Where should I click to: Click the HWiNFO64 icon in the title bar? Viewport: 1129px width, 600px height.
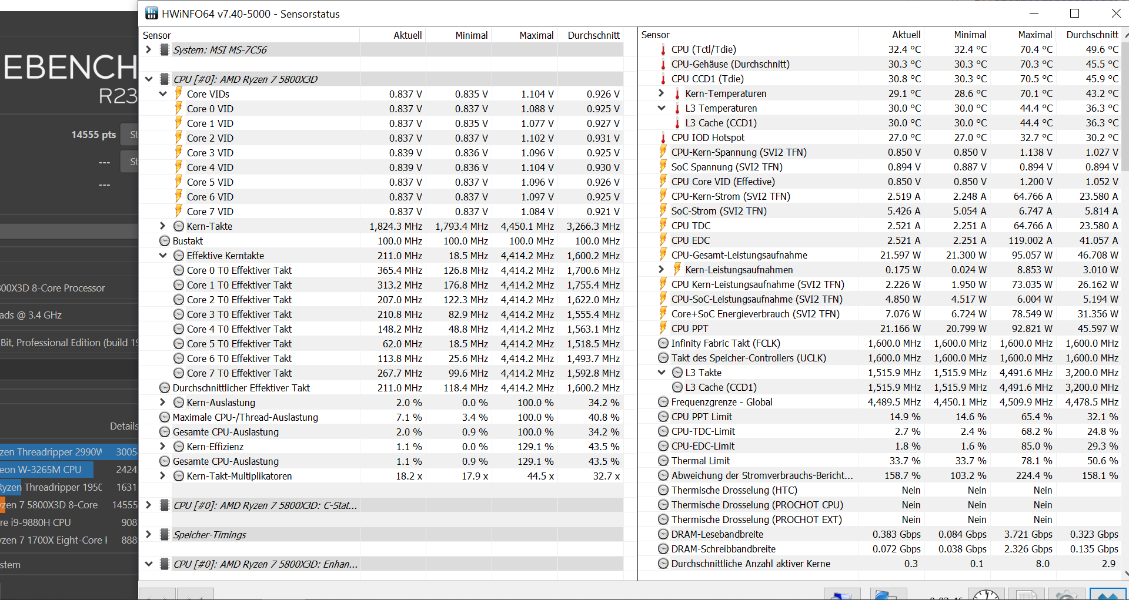(x=151, y=14)
